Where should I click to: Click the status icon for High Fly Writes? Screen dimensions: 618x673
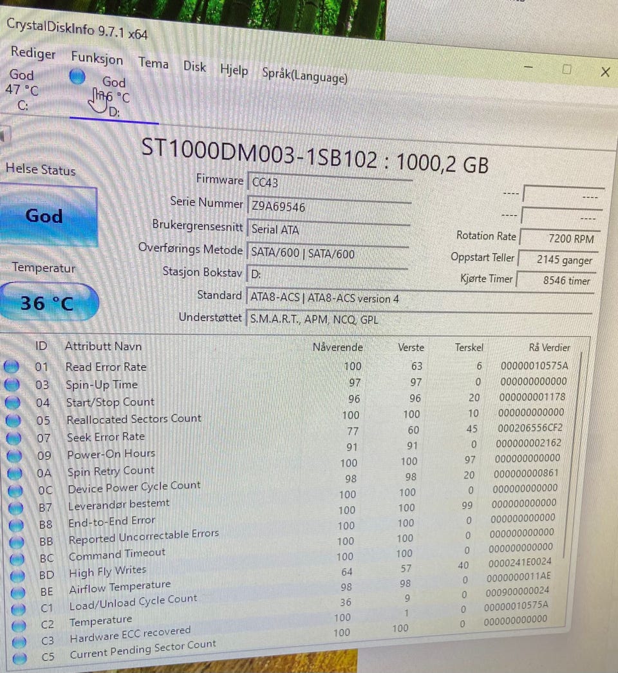(x=17, y=576)
